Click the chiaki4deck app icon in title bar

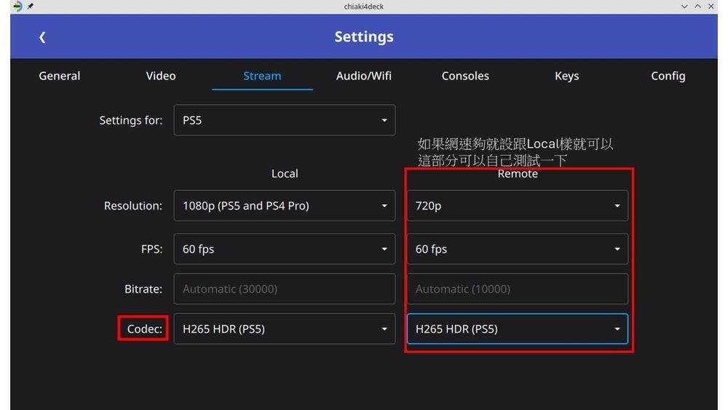[17, 7]
